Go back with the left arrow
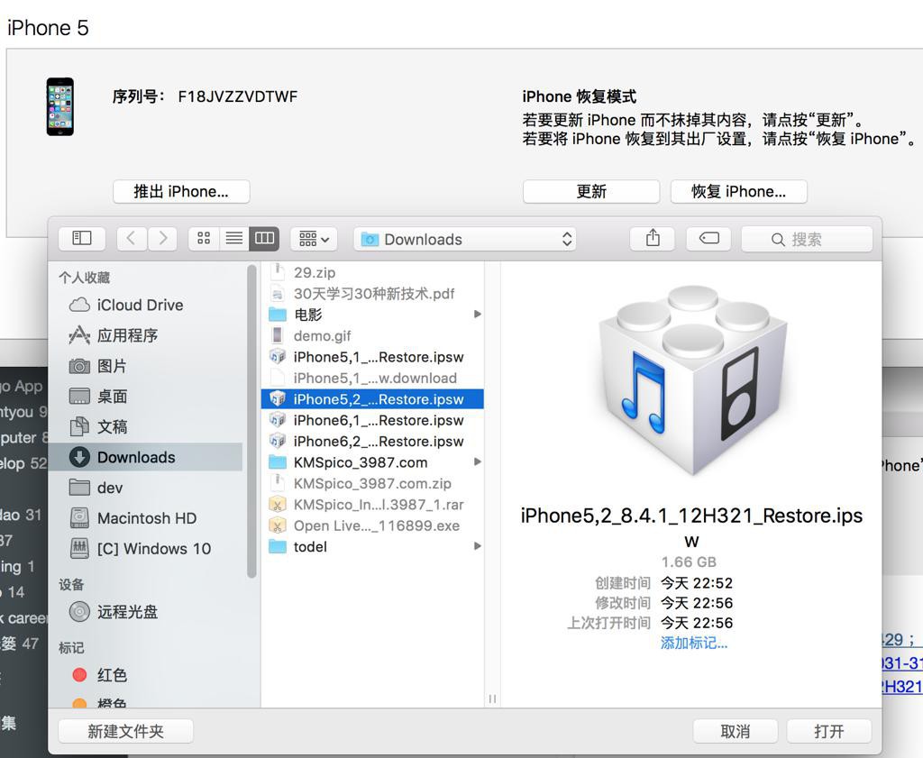Screen dimensions: 923x758 (132, 238)
